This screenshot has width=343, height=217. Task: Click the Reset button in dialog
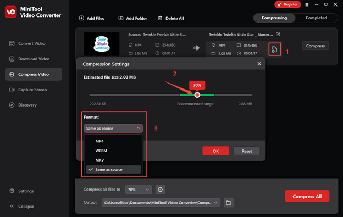coord(247,151)
